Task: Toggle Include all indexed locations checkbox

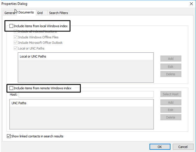Action: click(x=15, y=31)
